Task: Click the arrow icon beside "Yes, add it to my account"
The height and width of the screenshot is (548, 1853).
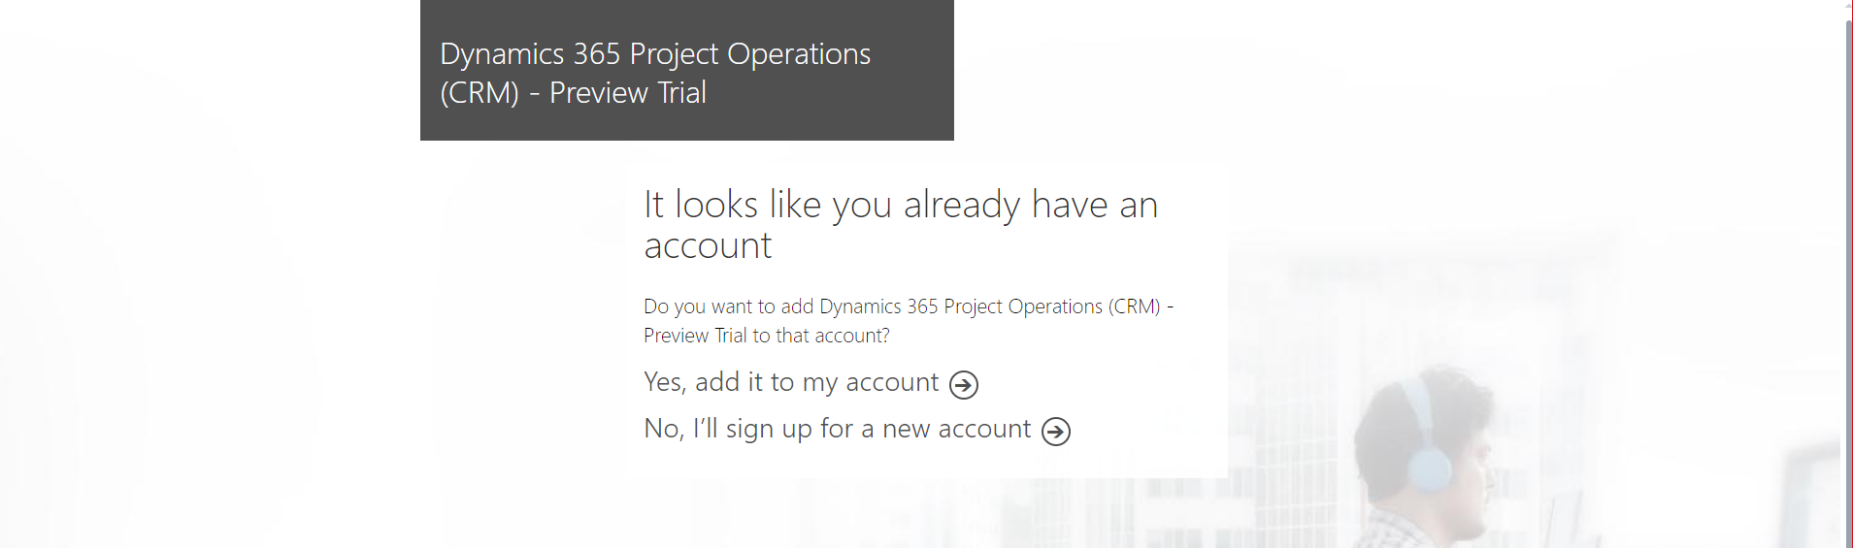Action: click(963, 385)
